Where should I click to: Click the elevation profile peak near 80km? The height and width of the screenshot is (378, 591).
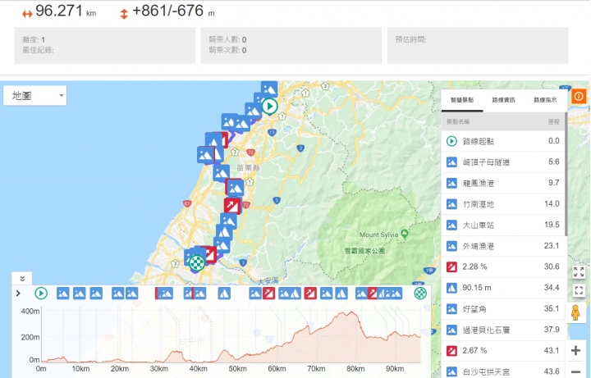[x=351, y=312]
